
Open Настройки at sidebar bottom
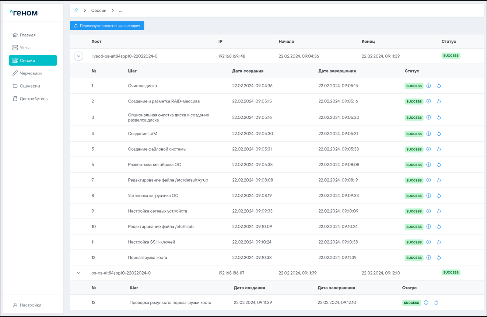pos(30,305)
